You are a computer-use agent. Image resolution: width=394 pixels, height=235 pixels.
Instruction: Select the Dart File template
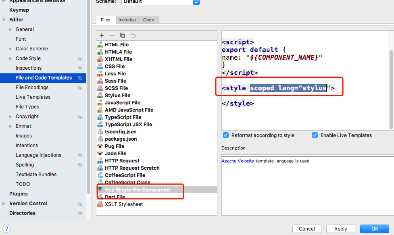click(115, 197)
